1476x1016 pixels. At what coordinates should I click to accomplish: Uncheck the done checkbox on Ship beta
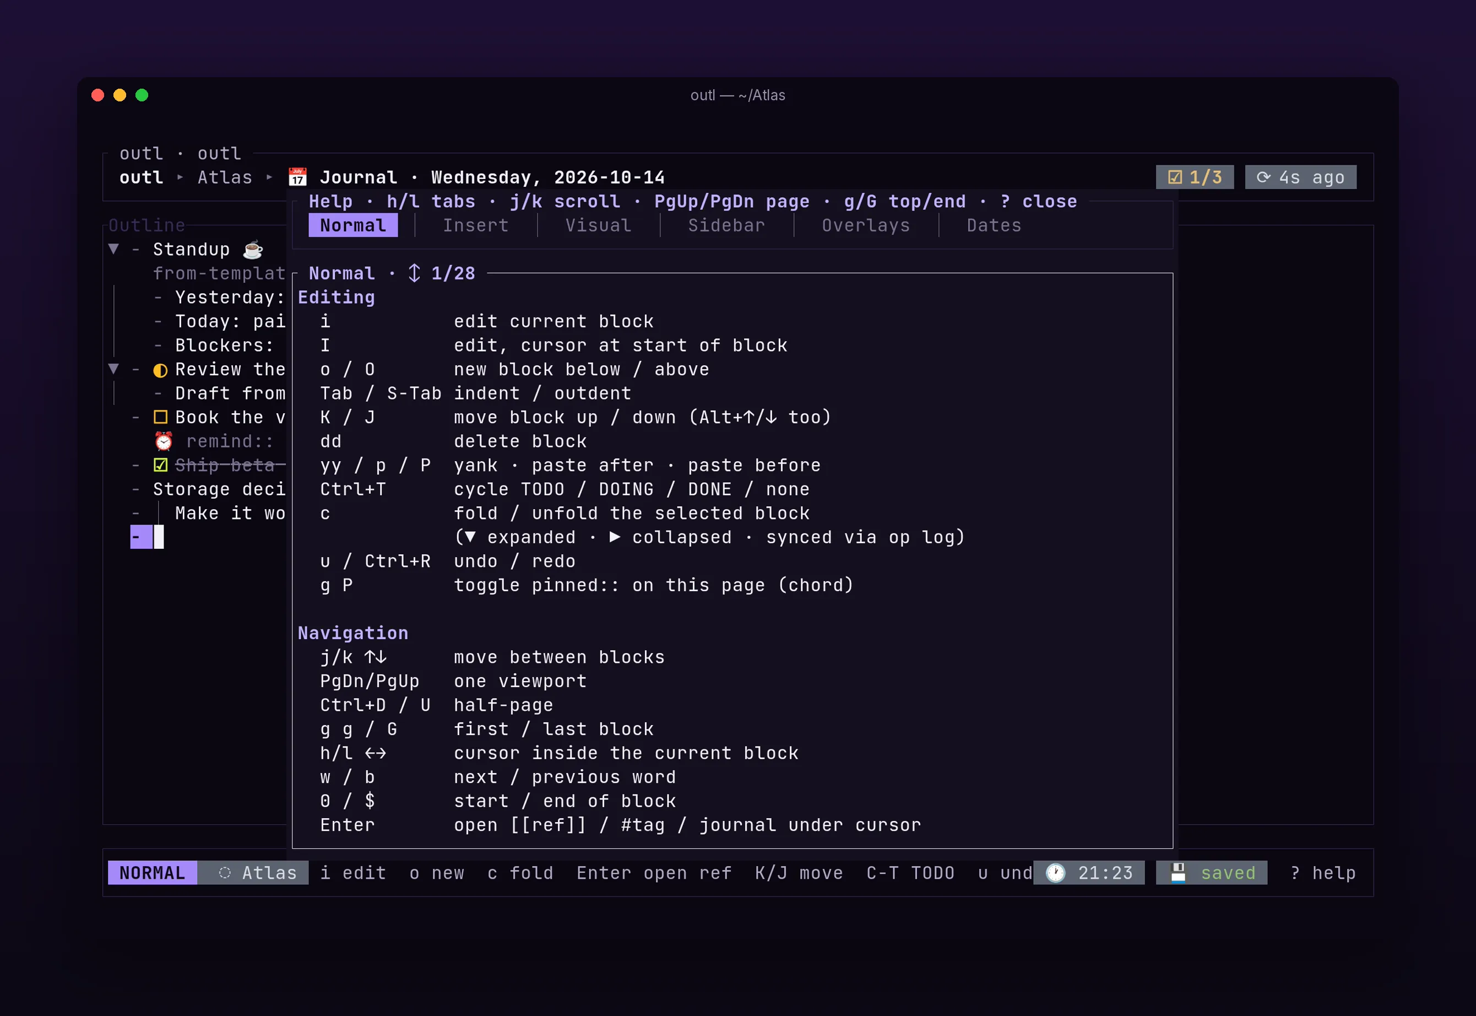tap(160, 466)
